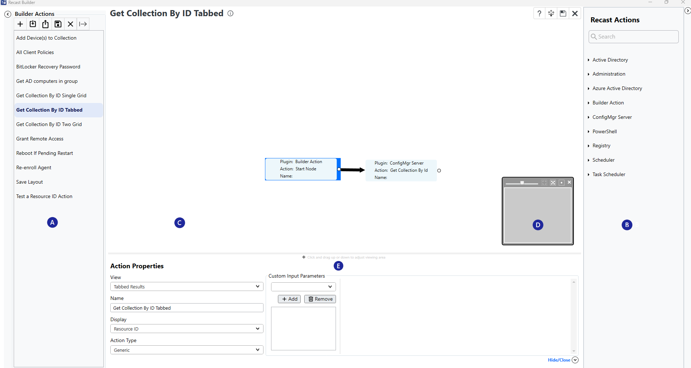Image resolution: width=691 pixels, height=368 pixels.
Task: Select Save Layout action
Action: 59,182
